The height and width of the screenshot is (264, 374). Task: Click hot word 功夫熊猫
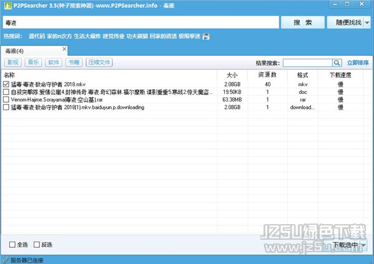(x=137, y=36)
